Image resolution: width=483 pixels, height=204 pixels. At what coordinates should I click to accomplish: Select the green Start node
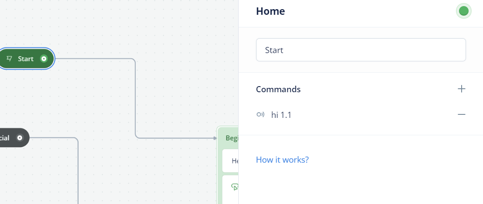coord(26,58)
